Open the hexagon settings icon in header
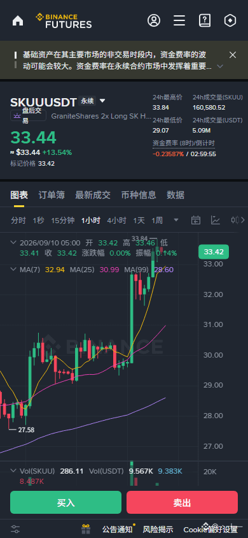 (x=230, y=20)
